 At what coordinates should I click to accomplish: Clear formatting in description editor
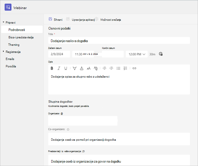96,68
